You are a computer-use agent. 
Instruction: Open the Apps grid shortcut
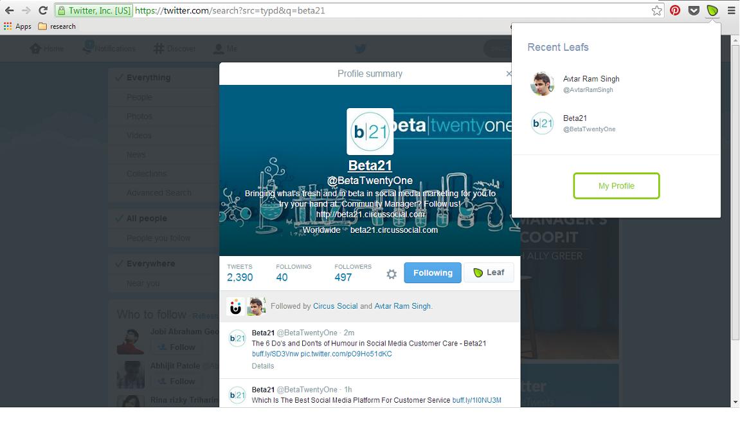pyautogui.click(x=17, y=26)
